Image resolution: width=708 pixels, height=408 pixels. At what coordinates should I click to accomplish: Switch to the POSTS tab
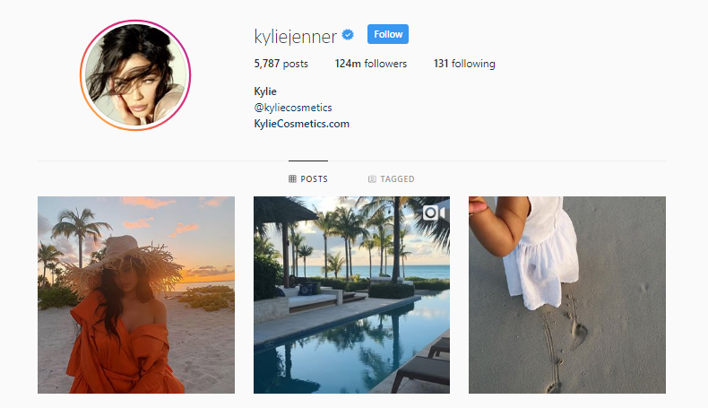(x=308, y=179)
